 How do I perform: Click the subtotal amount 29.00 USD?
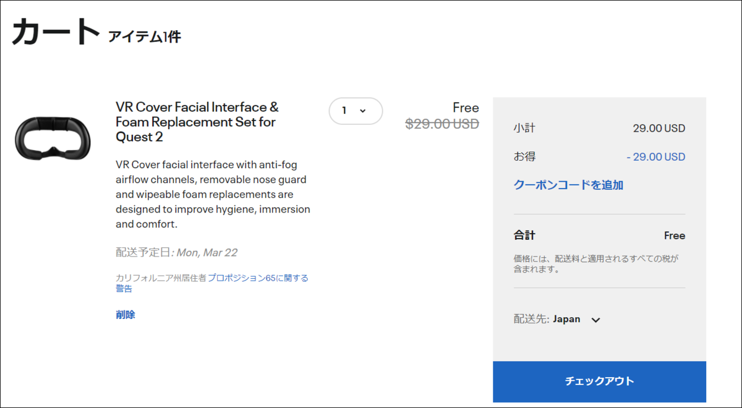pyautogui.click(x=659, y=129)
